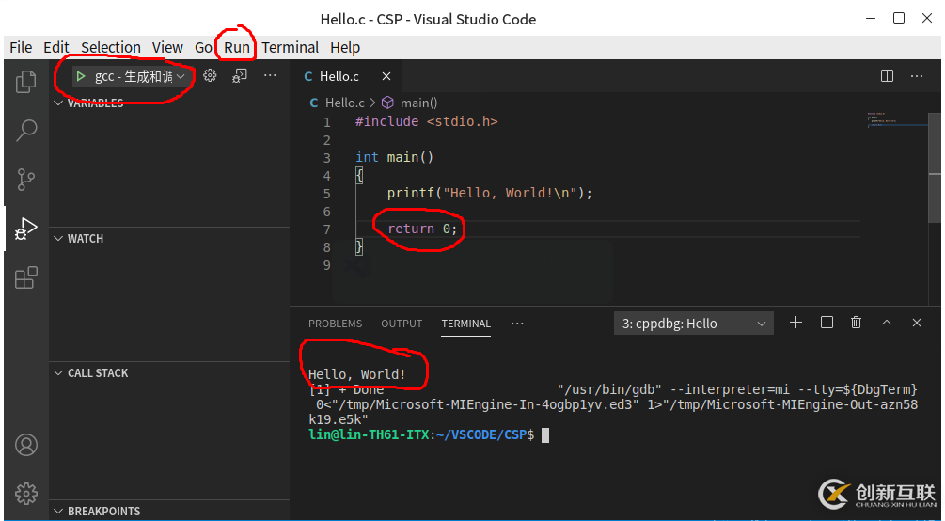Click the '#include <stdio.h>' line
Image resolution: width=945 pixels, height=521 pixels.
(427, 121)
